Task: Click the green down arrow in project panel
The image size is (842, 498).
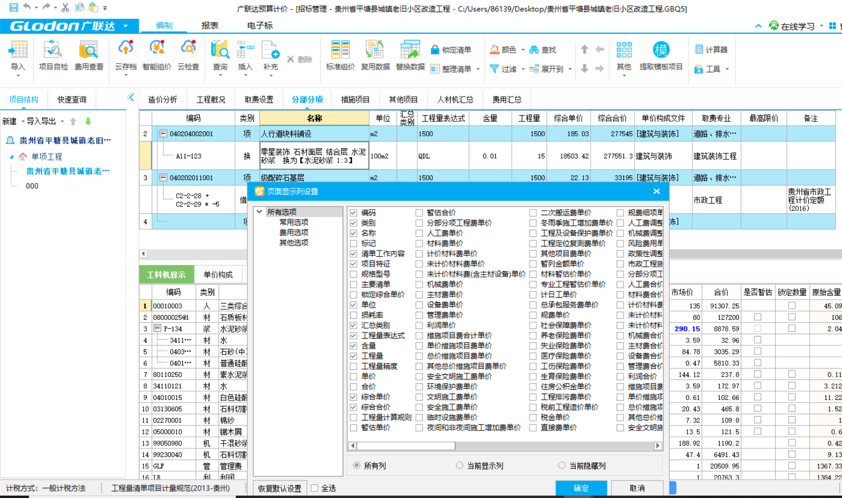Action: [88, 121]
